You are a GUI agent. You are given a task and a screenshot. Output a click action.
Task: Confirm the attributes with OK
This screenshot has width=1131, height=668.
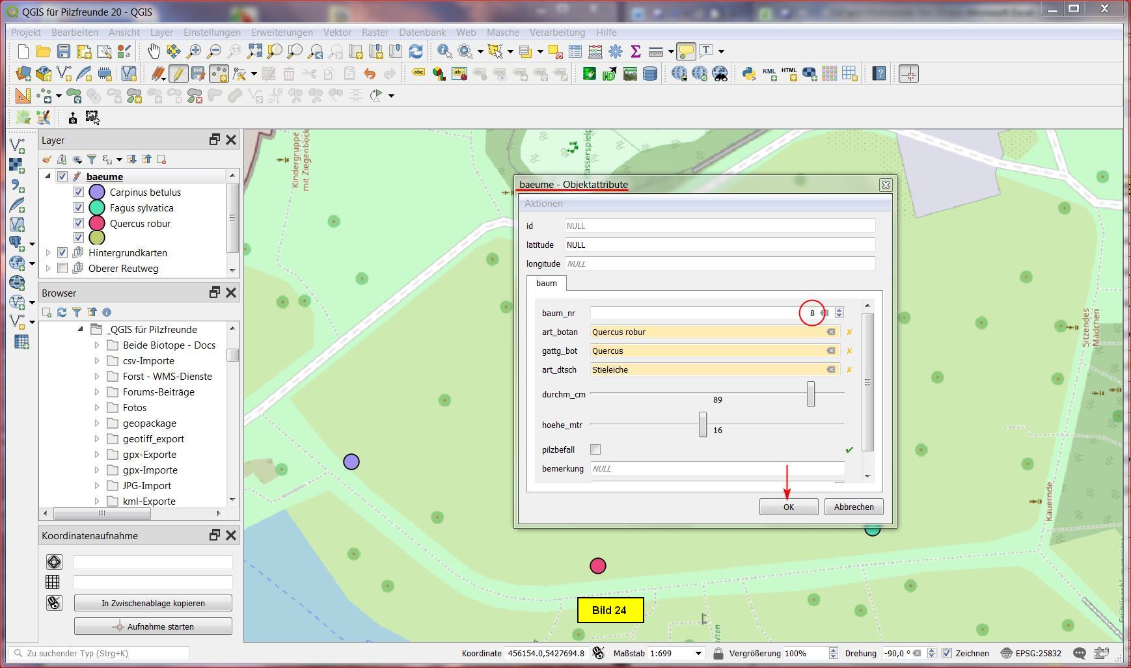pos(788,507)
